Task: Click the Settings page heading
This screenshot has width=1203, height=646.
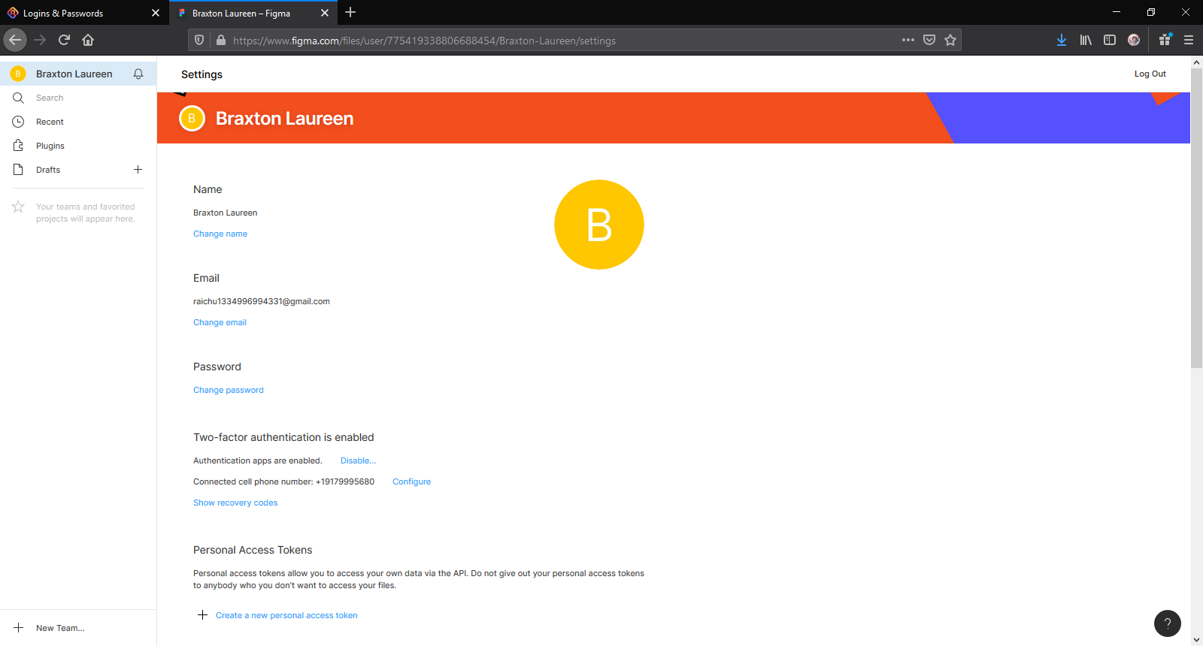Action: (202, 74)
